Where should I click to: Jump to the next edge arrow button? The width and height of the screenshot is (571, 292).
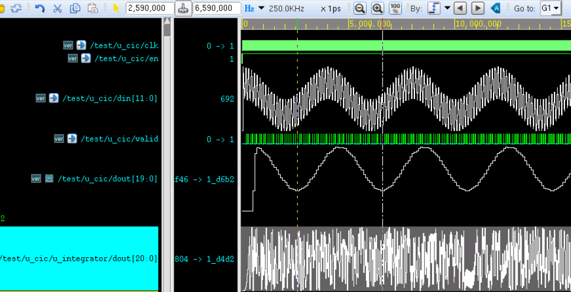coord(478,8)
